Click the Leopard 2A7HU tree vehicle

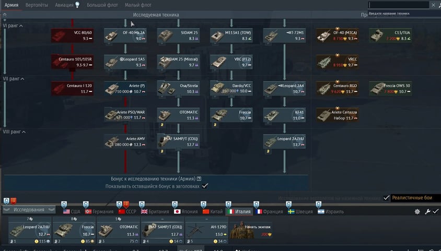pos(284,141)
